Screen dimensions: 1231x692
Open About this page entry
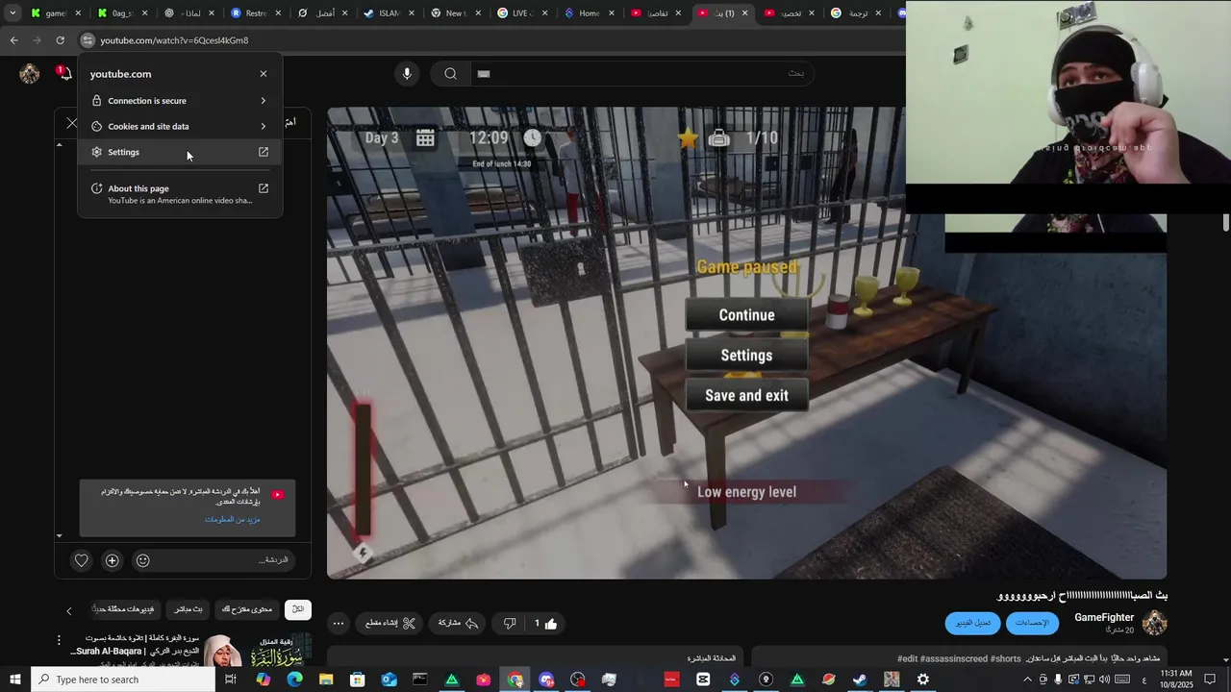(180, 193)
